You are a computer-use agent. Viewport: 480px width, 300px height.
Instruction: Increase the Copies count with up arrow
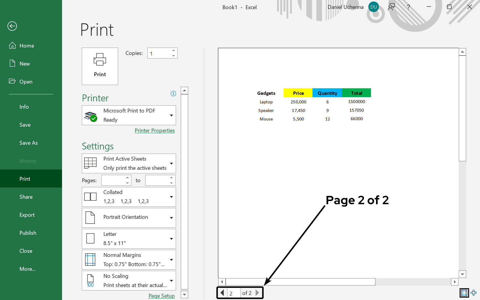[173, 51]
